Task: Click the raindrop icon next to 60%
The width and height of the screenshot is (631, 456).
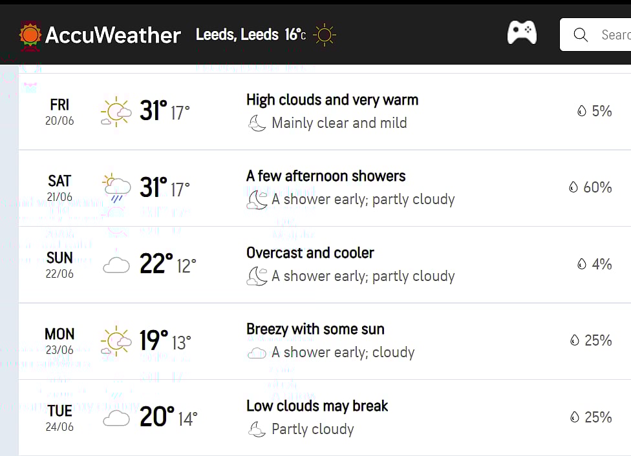Action: tap(573, 187)
